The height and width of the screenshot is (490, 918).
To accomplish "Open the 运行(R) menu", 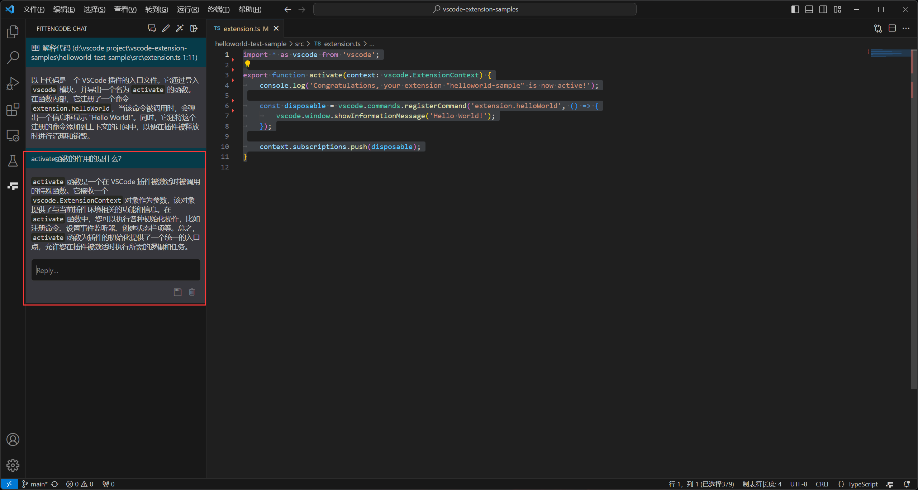I will click(x=188, y=9).
